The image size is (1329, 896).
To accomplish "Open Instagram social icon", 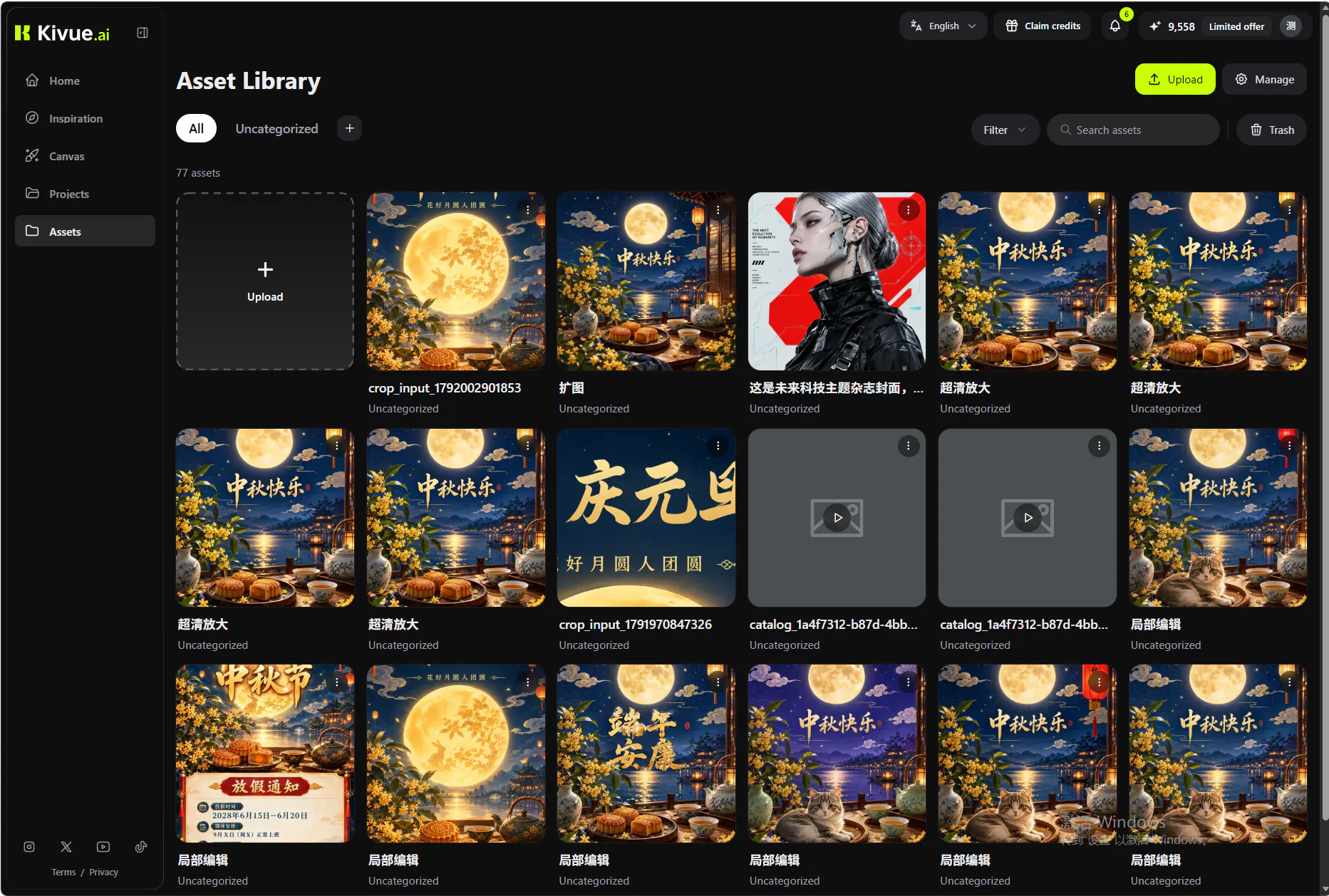I will (29, 847).
